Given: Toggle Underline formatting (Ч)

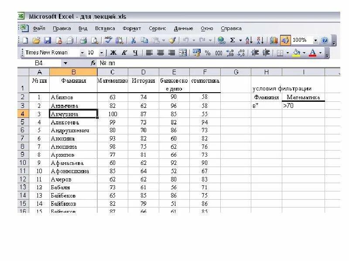Looking at the screenshot, I should 135,53.
